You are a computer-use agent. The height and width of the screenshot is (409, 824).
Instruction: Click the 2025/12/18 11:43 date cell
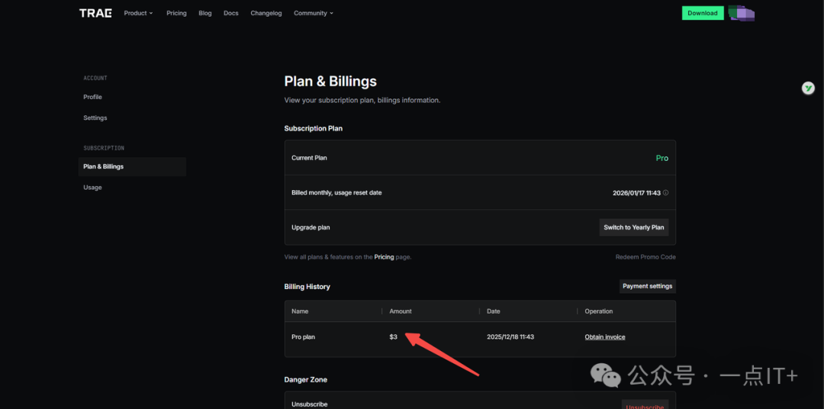tap(510, 337)
